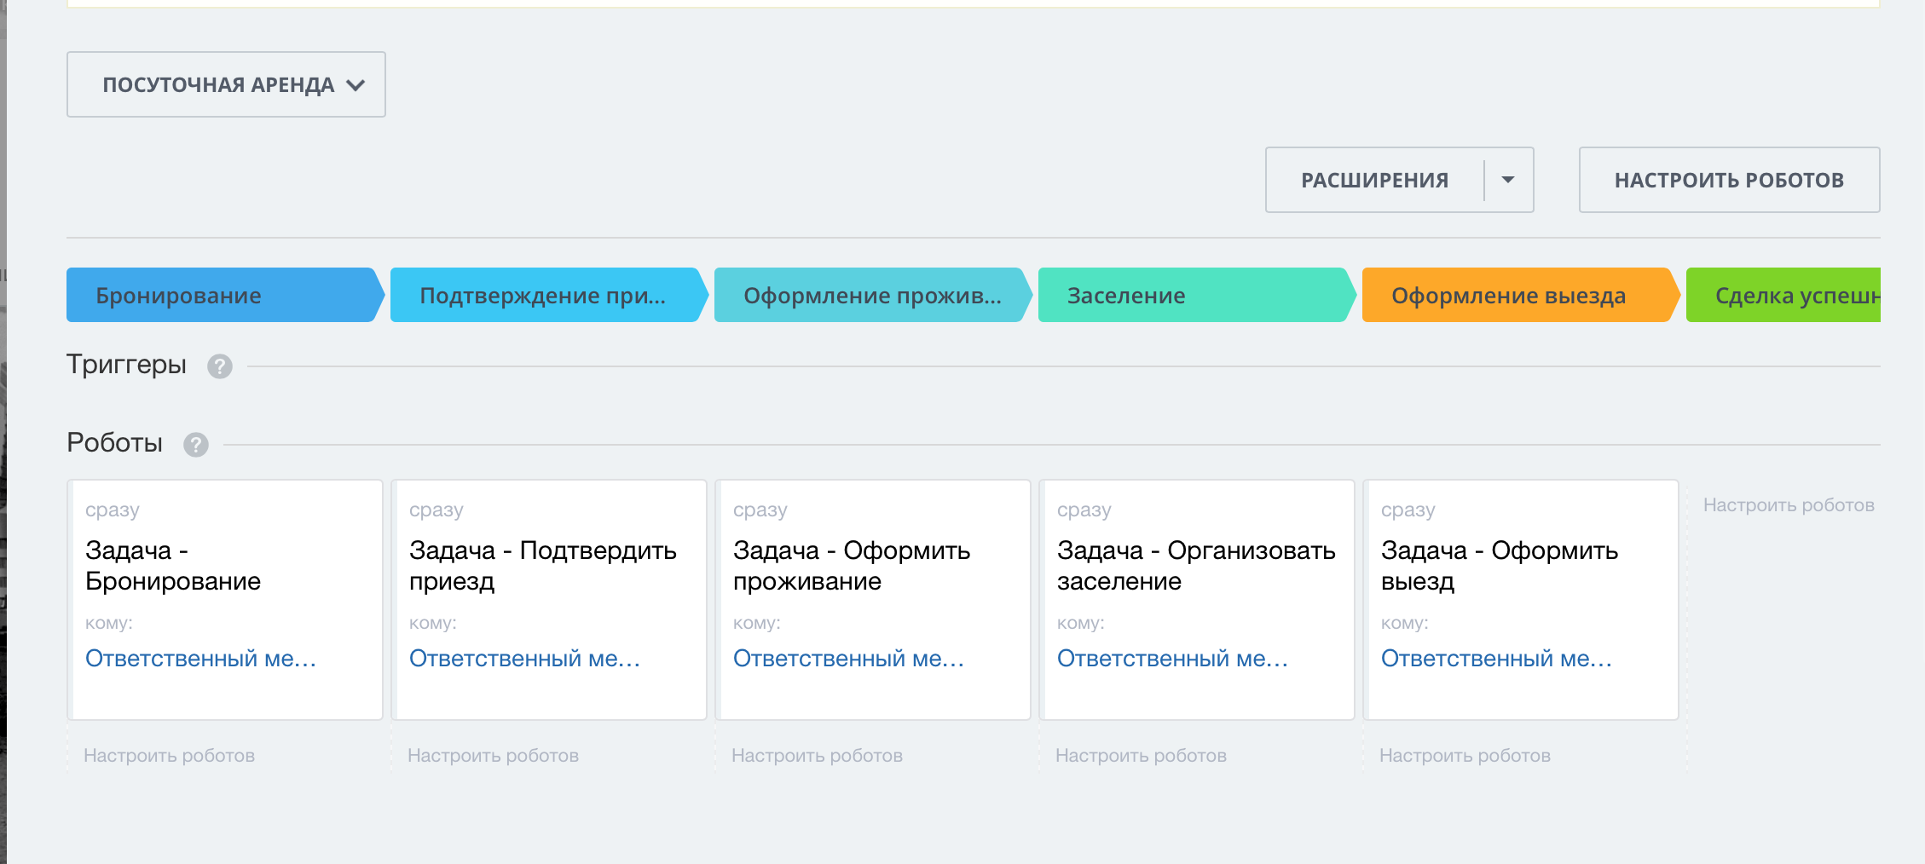Click the help icon next to Триггеры
The height and width of the screenshot is (864, 1925).
click(x=220, y=366)
